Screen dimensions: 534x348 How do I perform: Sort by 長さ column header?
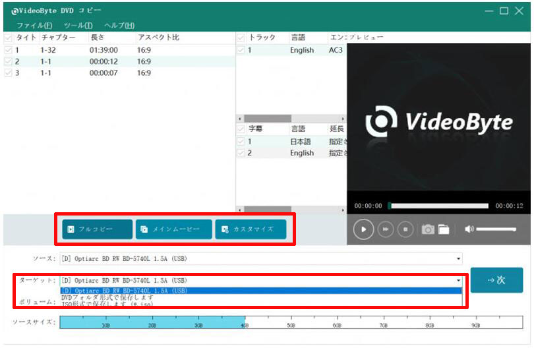tap(98, 38)
